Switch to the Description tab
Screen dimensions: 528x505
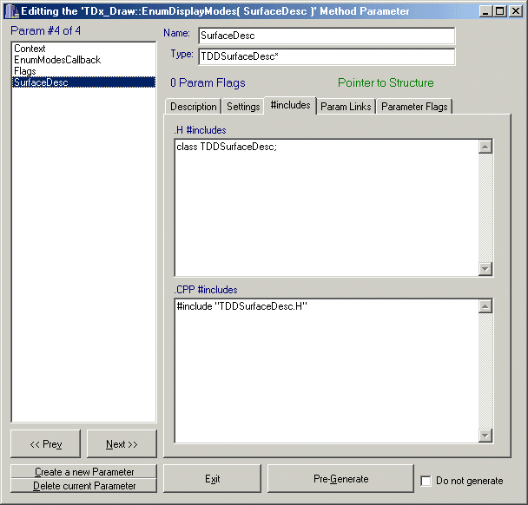click(x=193, y=107)
